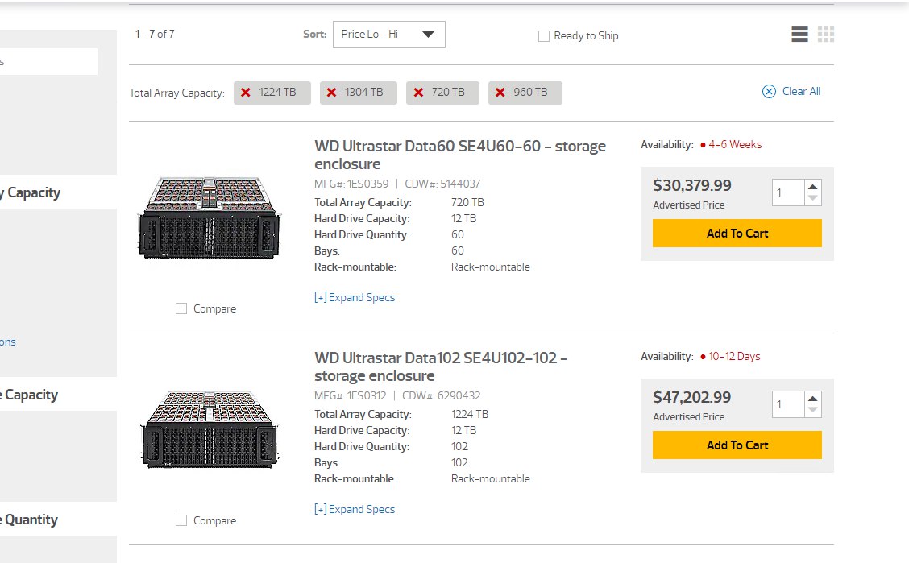This screenshot has width=909, height=563.
Task: Decrease quantity for the $47,202.99 item
Action: [813, 410]
